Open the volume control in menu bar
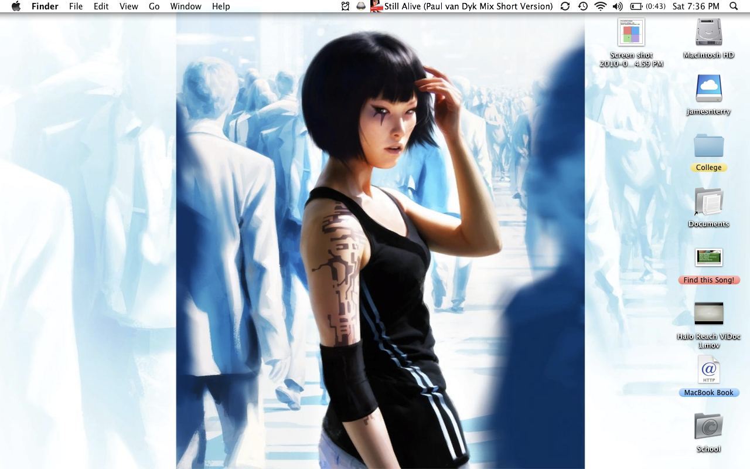The image size is (750, 469). 618,6
